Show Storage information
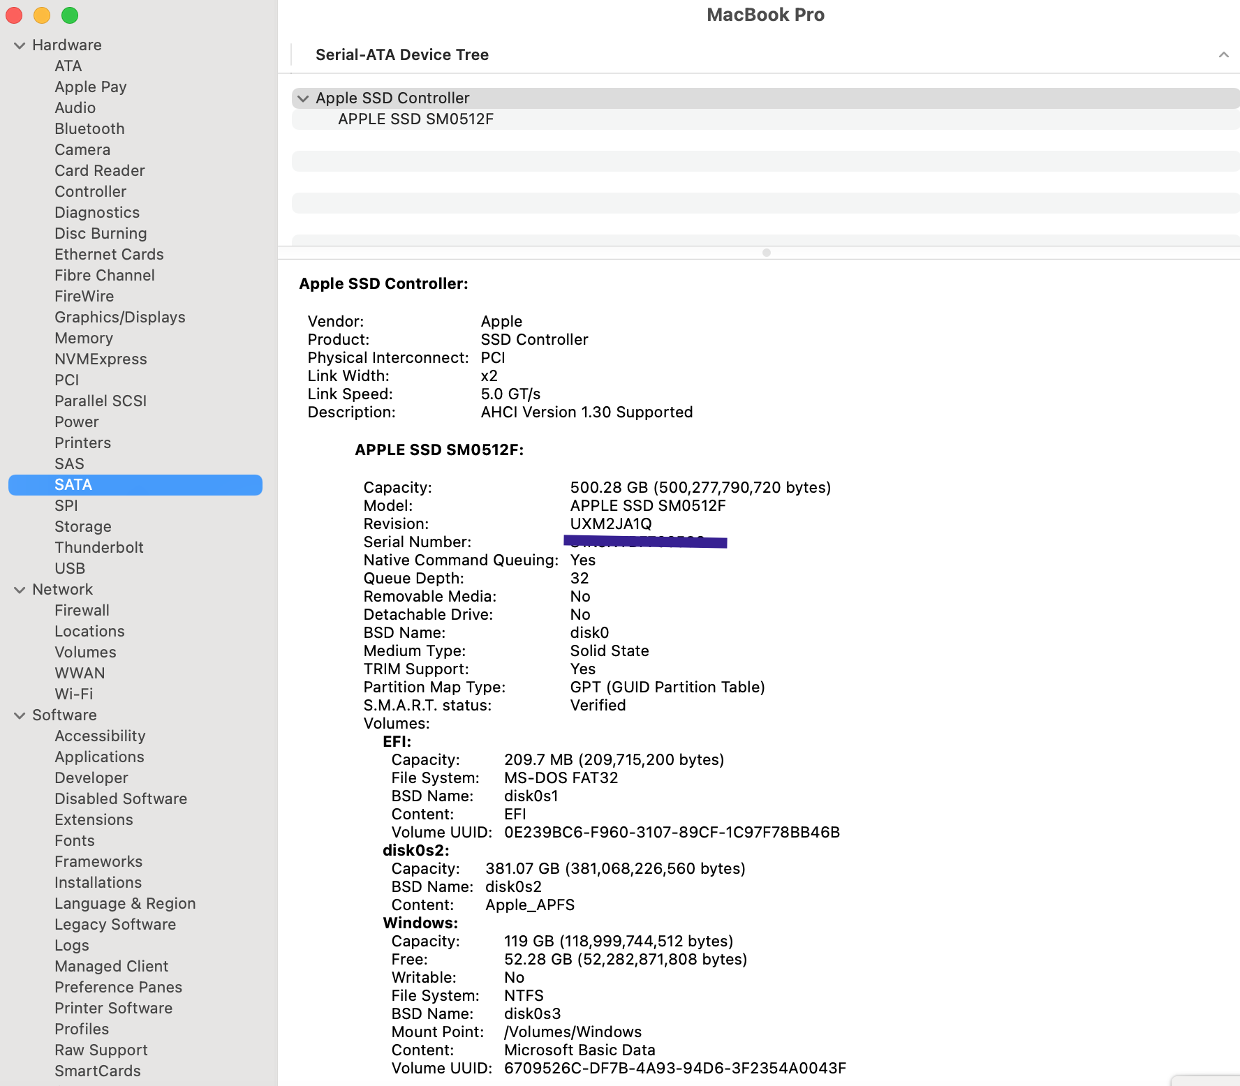Screen dimensions: 1240x1086 click(x=83, y=527)
